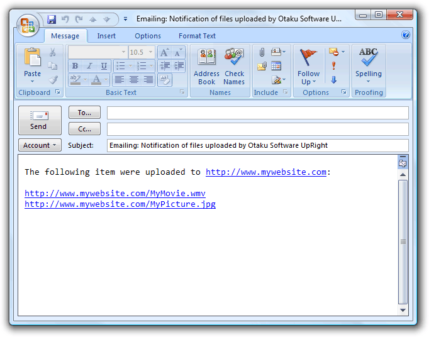Screen dimensions: 429x337
Task: Select the Format Painter brush
Action: coord(53,80)
